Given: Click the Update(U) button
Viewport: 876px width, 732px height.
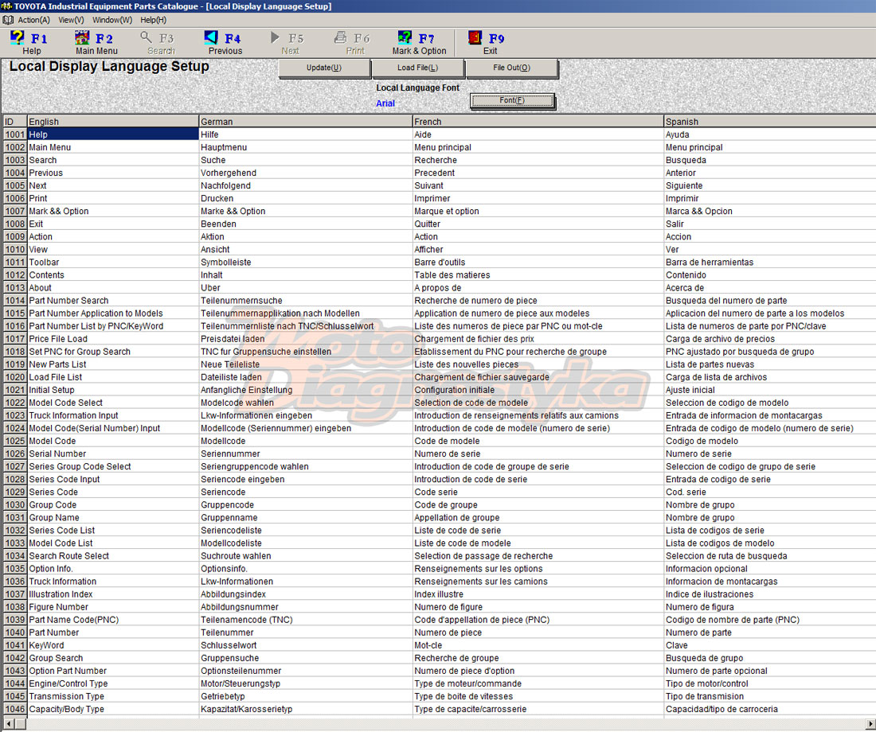Looking at the screenshot, I should point(324,68).
